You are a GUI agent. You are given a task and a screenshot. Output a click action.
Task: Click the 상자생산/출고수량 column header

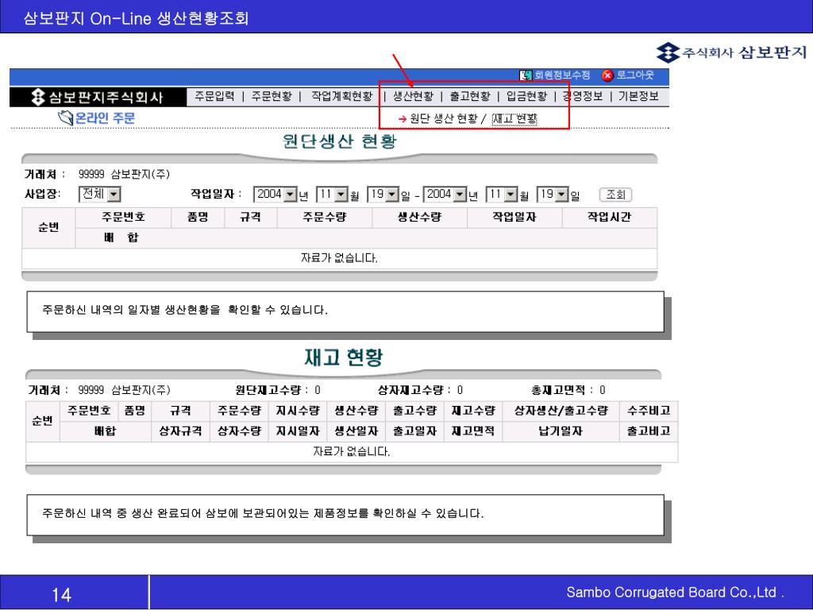tap(561, 411)
